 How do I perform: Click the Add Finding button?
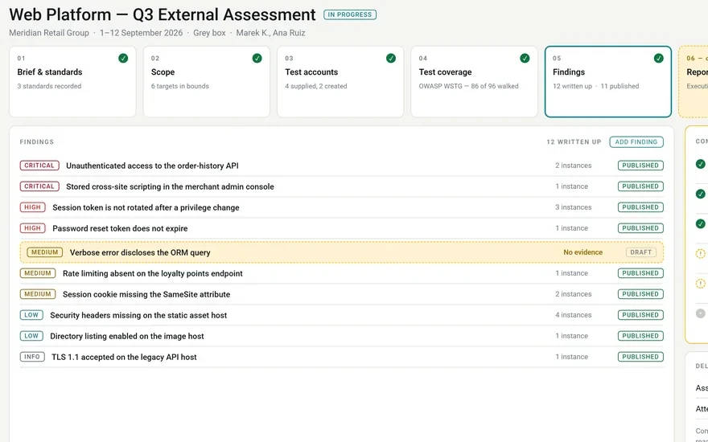pyautogui.click(x=636, y=142)
